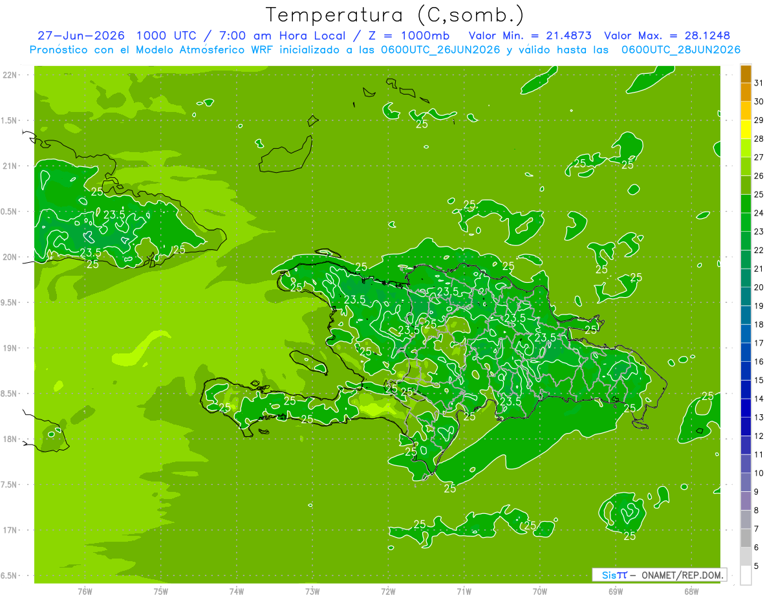
Task: Pick the dark orange swatch above 31
Action: [x=746, y=74]
